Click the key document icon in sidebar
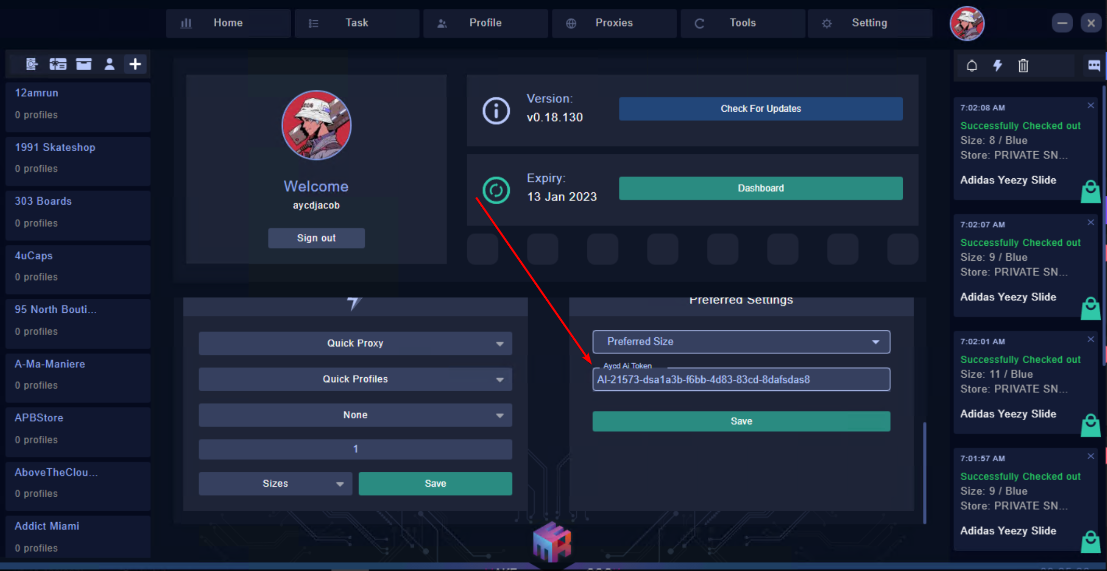Viewport: 1107px width, 571px height. 32,64
